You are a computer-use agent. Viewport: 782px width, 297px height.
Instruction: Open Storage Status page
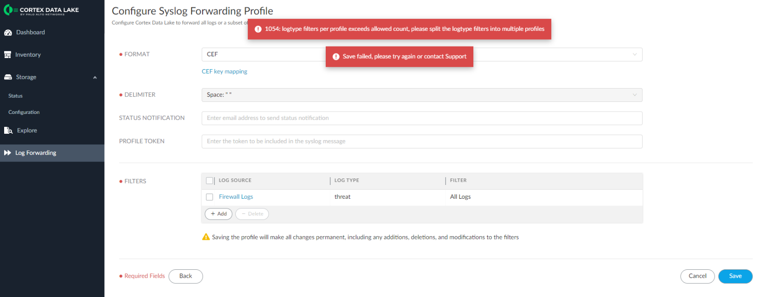tap(15, 96)
